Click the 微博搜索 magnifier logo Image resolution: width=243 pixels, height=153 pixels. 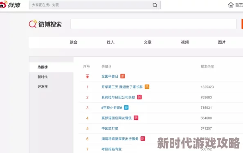tap(33, 24)
